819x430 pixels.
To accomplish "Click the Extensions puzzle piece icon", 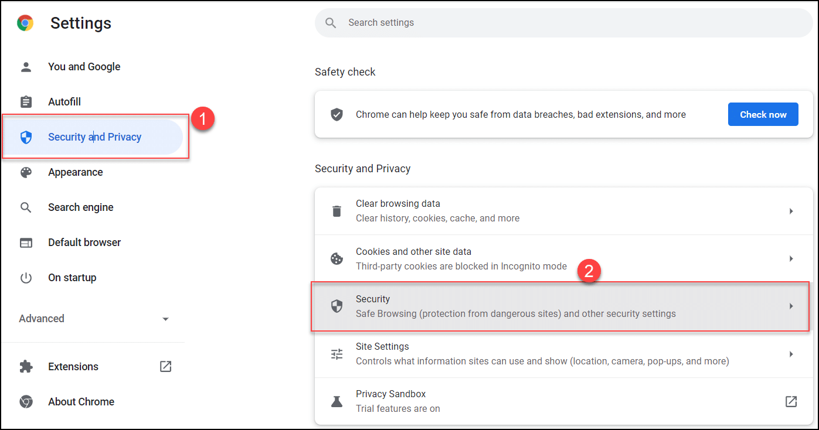I will (x=26, y=367).
